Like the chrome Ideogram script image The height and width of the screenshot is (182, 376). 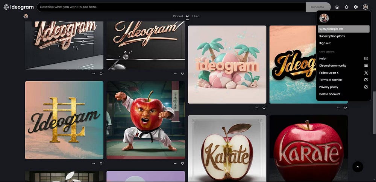pos(182,74)
